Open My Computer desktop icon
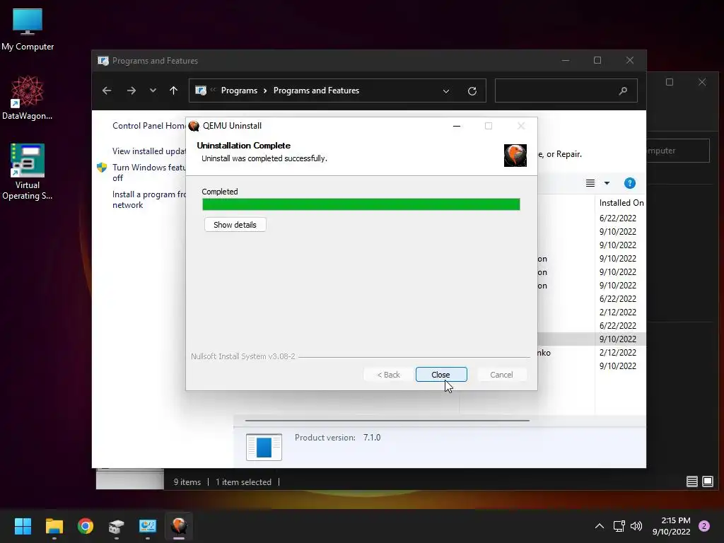Image resolution: width=724 pixels, height=543 pixels. (28, 29)
